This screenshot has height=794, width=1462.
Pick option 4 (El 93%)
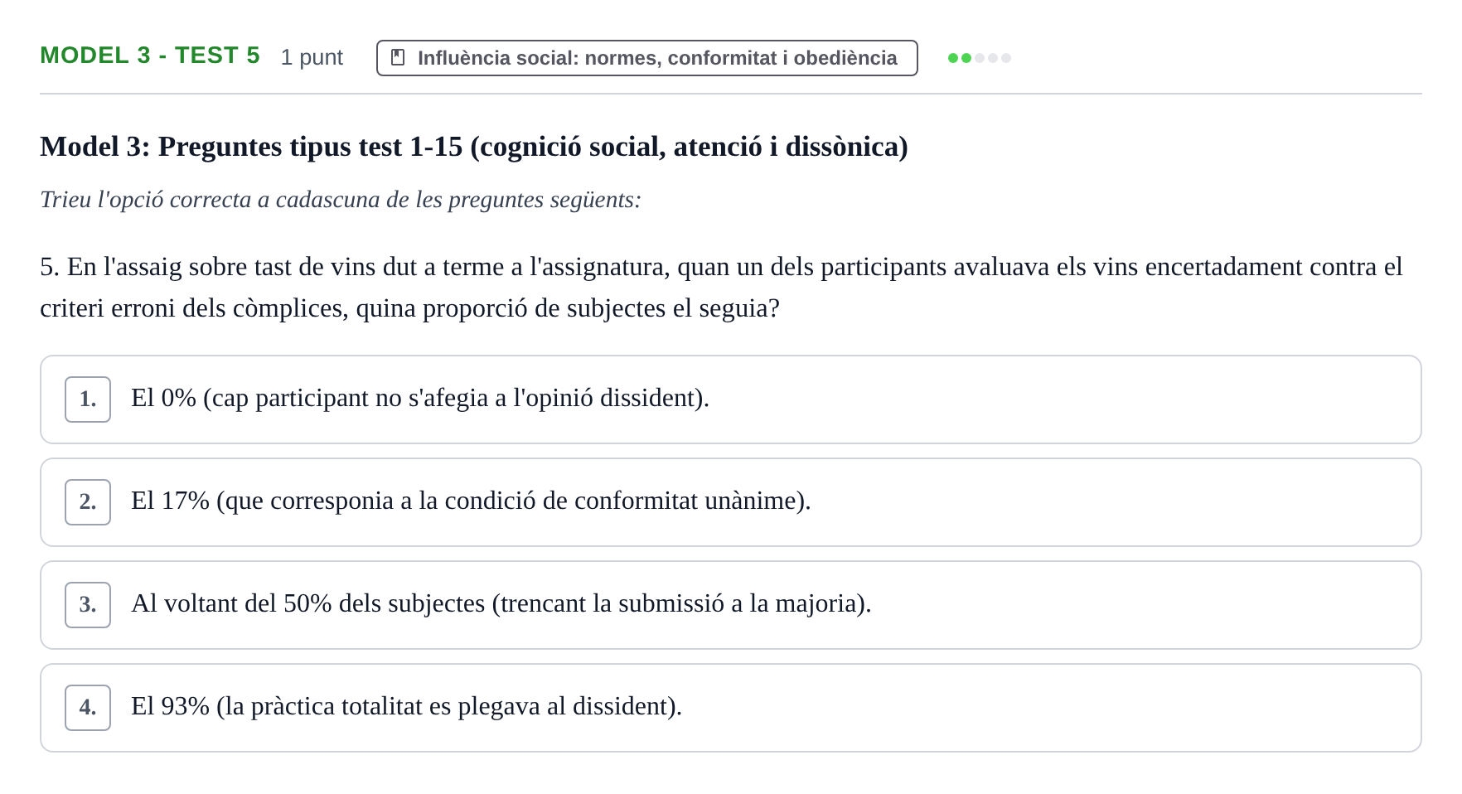coord(730,708)
